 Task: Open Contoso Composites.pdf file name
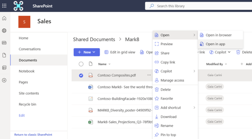click(117, 75)
